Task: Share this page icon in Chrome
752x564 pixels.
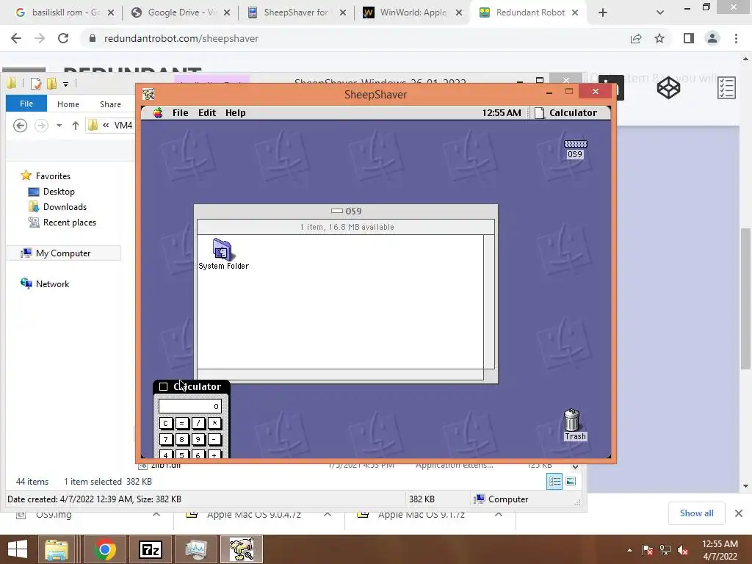Action: pos(636,38)
